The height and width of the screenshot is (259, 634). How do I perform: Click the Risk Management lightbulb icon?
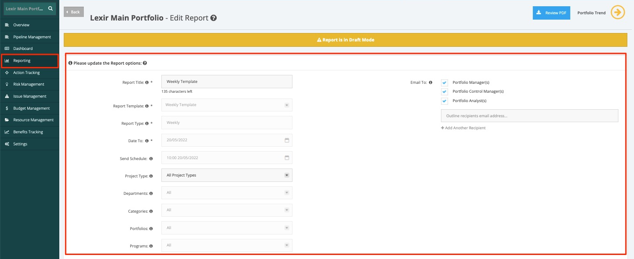7,84
